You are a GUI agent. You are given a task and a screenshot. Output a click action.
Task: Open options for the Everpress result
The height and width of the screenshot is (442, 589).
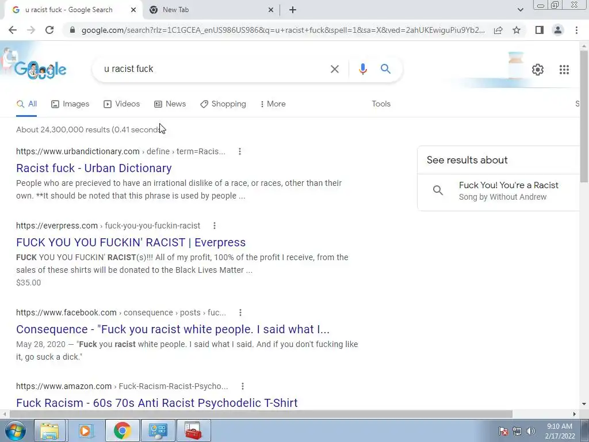click(215, 226)
